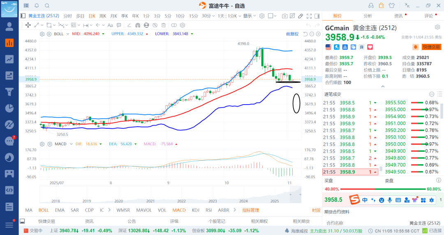Remove the MACD indicator with the X icon
The height and width of the screenshot is (235, 444).
pyautogui.click(x=50, y=144)
